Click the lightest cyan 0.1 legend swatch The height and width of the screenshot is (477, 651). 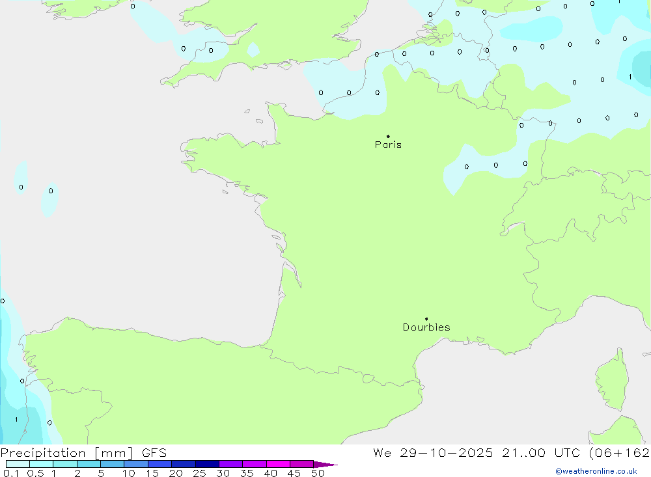point(18,464)
